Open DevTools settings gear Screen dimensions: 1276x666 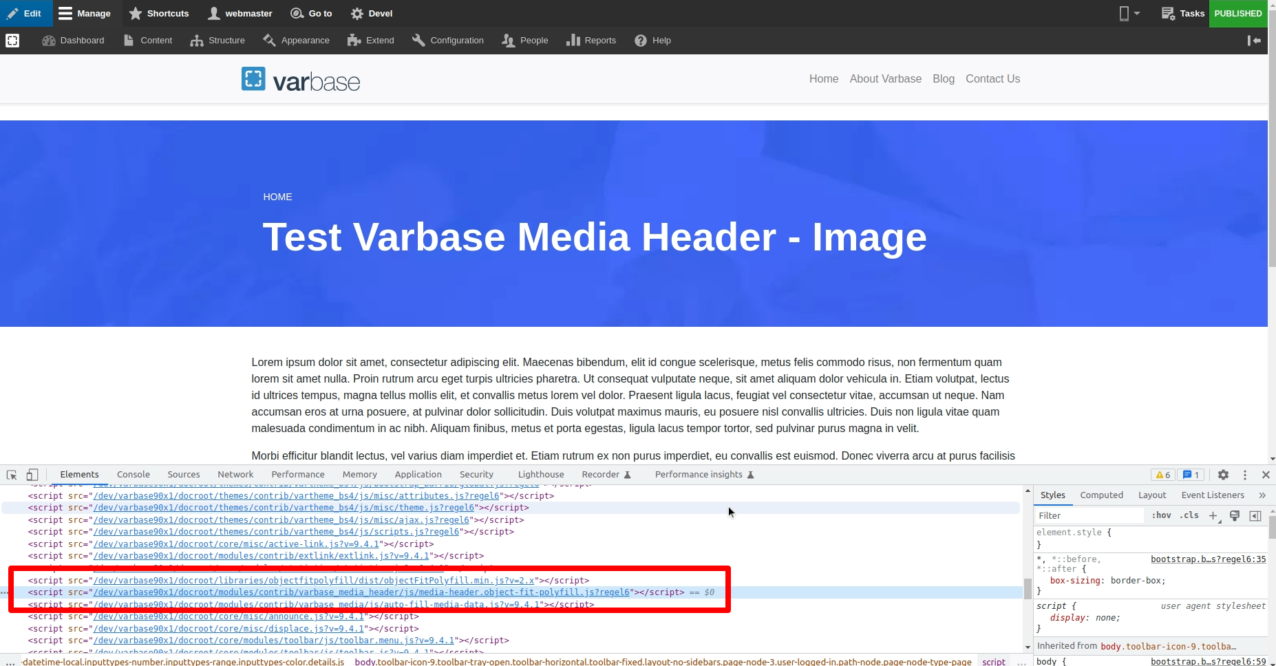1223,475
